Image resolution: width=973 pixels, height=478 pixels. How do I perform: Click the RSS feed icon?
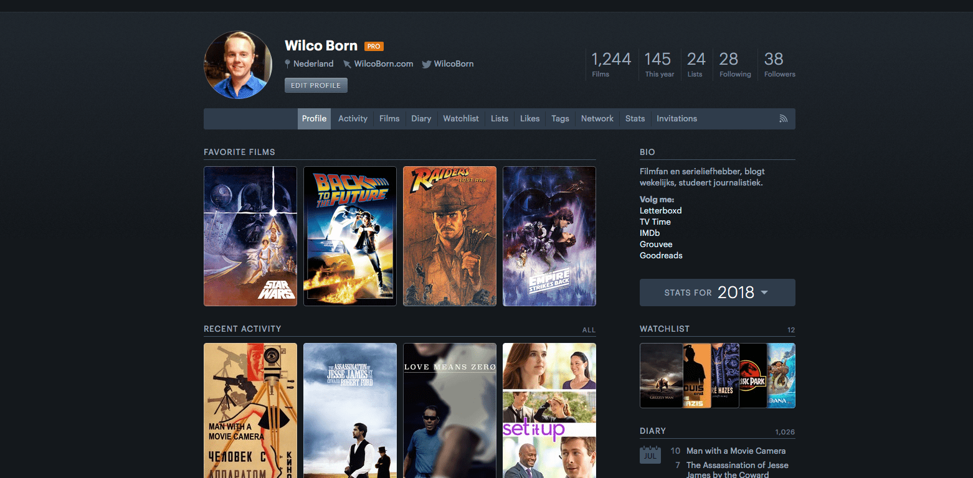(x=783, y=119)
